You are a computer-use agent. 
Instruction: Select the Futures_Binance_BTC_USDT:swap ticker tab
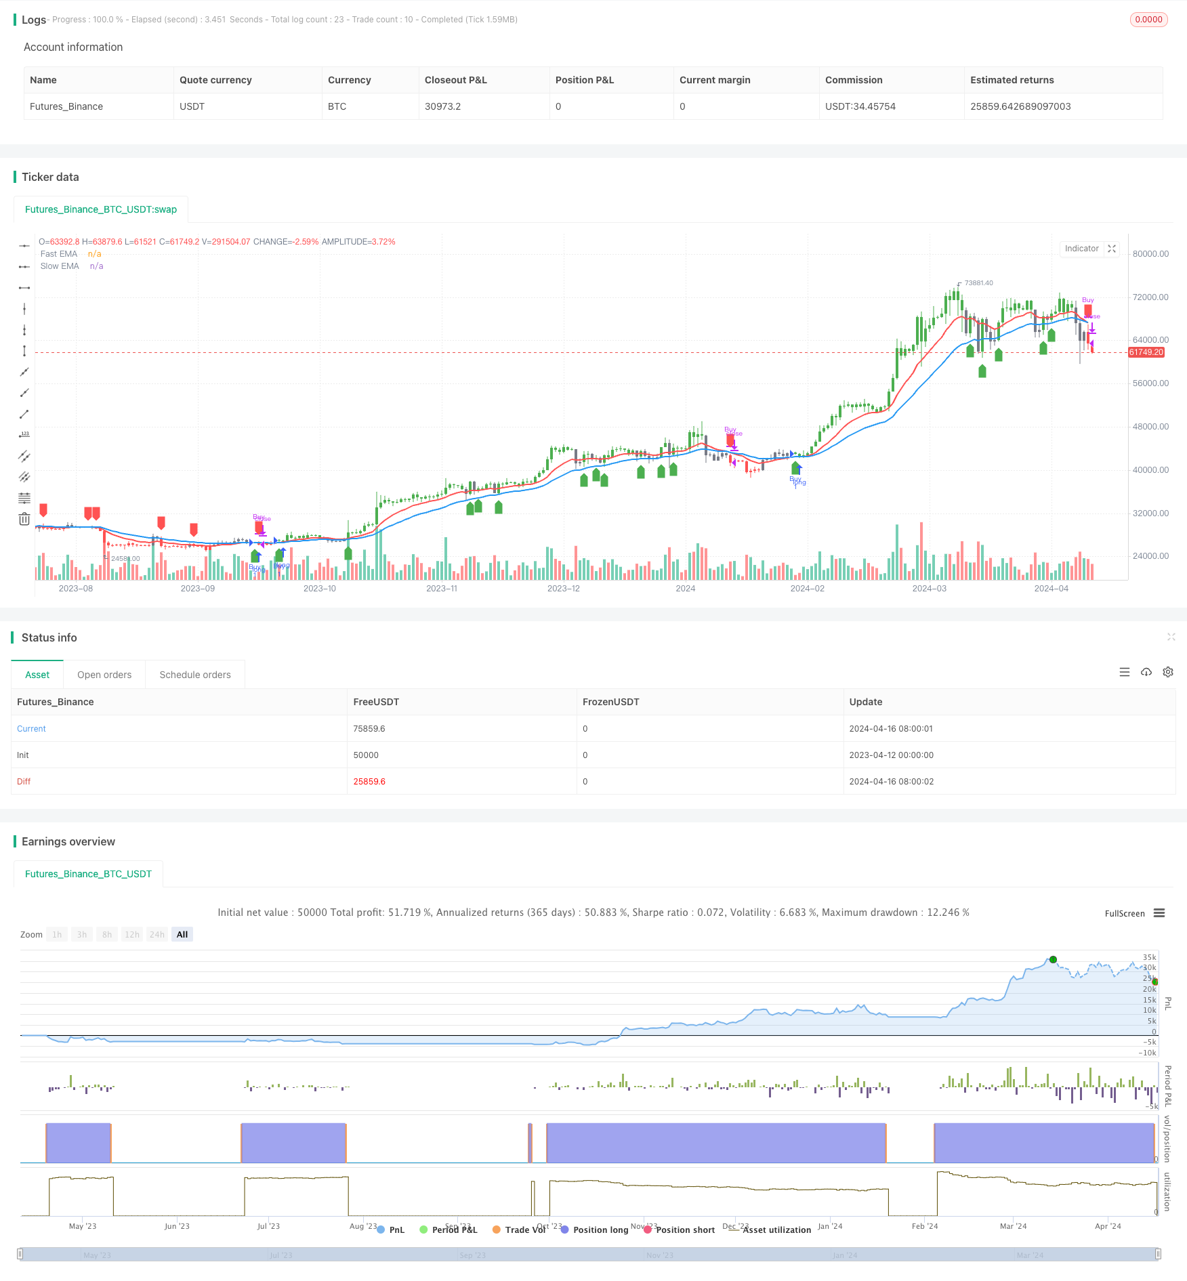tap(101, 209)
